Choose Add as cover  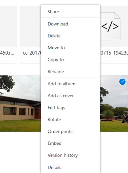pyautogui.click(x=70, y=96)
